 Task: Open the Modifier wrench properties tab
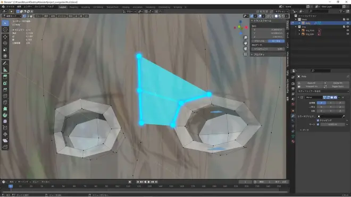(x=293, y=116)
